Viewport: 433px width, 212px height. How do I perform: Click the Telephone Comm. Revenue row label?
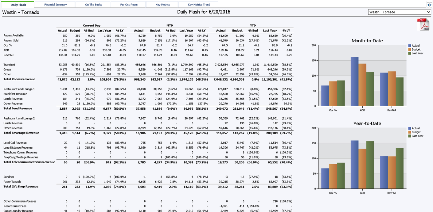(20, 153)
